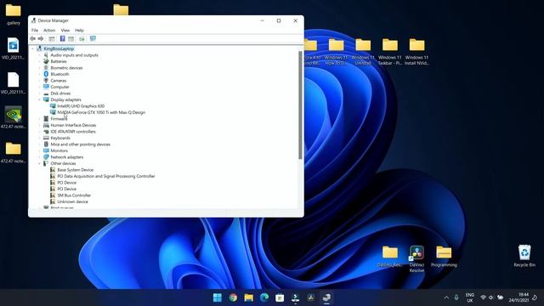Click the Forward arrow in Device Manager toolbar
544x306 pixels.
coord(41,38)
